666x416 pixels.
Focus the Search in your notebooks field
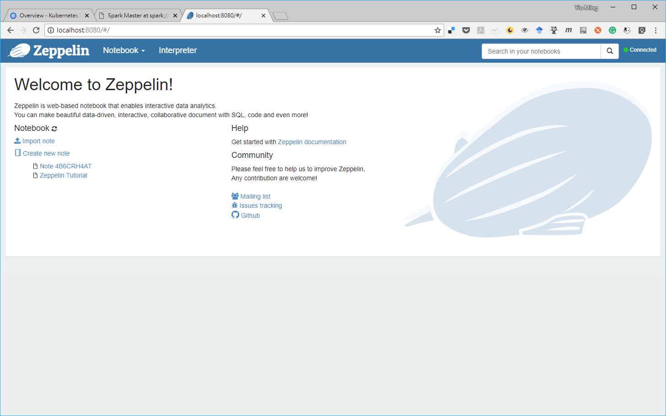click(541, 51)
